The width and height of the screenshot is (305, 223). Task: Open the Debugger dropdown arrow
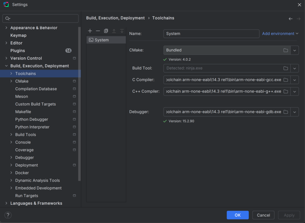coord(294,112)
